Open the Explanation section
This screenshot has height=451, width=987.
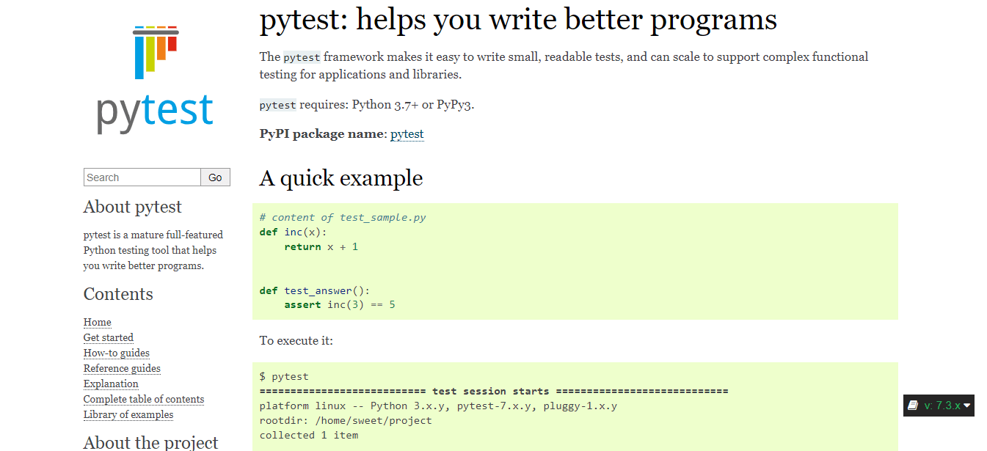pyautogui.click(x=110, y=384)
